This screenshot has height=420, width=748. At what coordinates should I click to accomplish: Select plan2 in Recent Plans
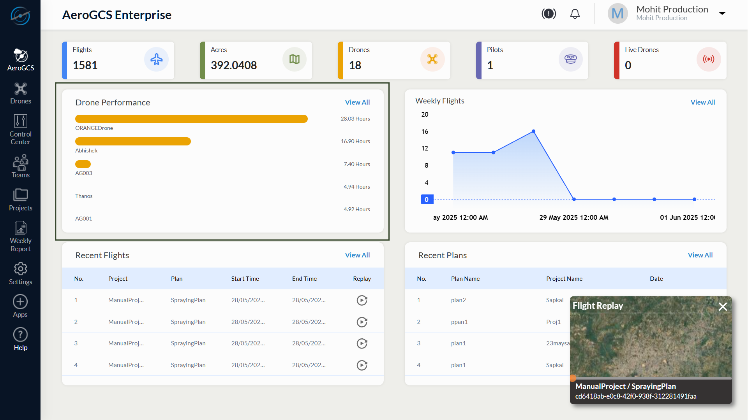point(458,300)
